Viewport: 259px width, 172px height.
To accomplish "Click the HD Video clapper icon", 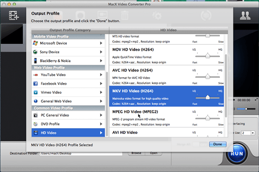I will [x=36, y=133].
